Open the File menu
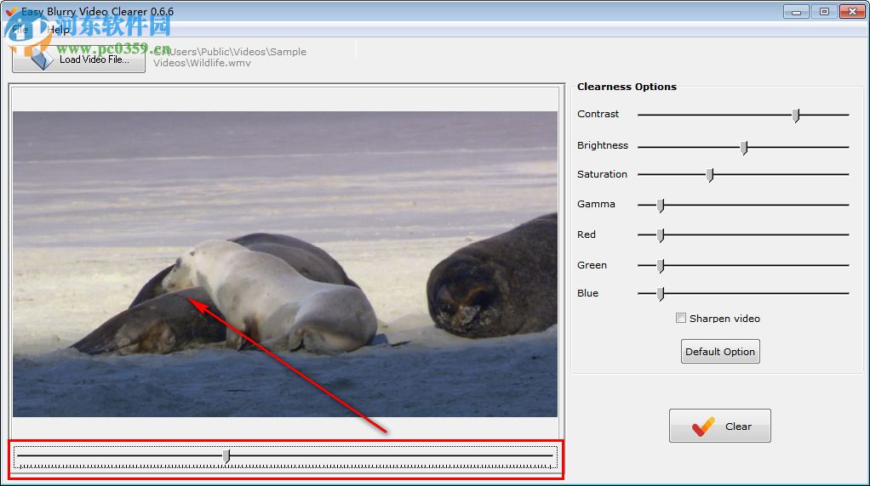Viewport: 870px width, 486px height. click(x=20, y=30)
